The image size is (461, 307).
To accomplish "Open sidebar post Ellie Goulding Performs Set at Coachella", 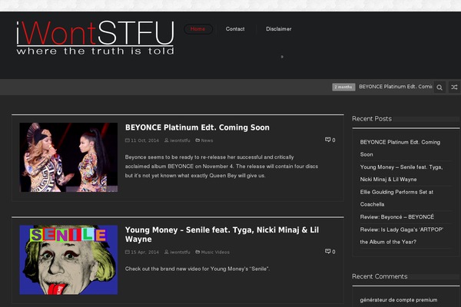I will (x=396, y=198).
